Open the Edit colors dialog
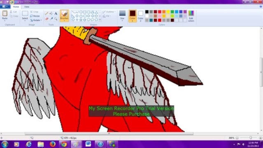This screenshot has height=148, width=263. [191, 16]
